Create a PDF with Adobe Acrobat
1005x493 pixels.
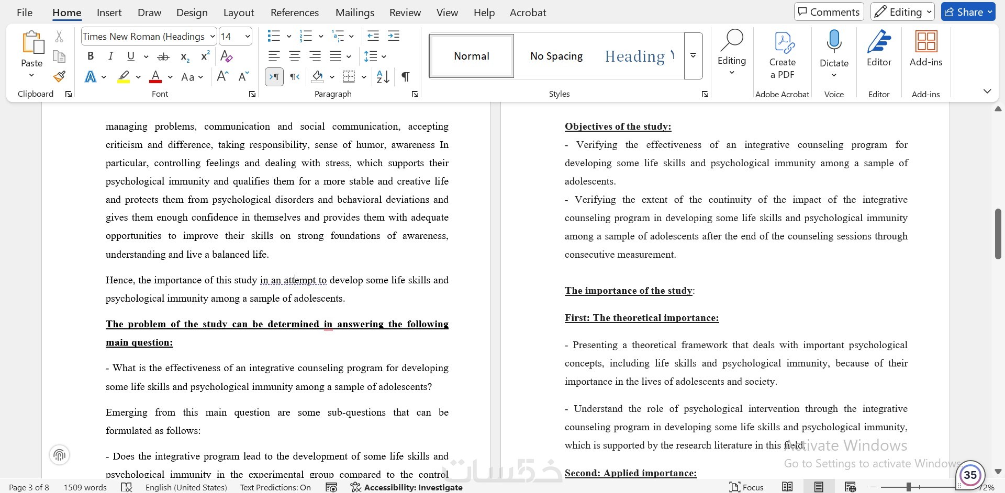pos(783,55)
